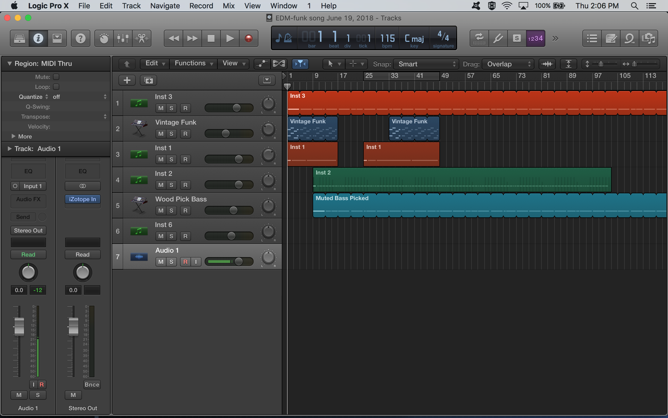Screen dimensions: 668x418
Task: Solo the Wood Pick Bass track
Action: (x=171, y=211)
